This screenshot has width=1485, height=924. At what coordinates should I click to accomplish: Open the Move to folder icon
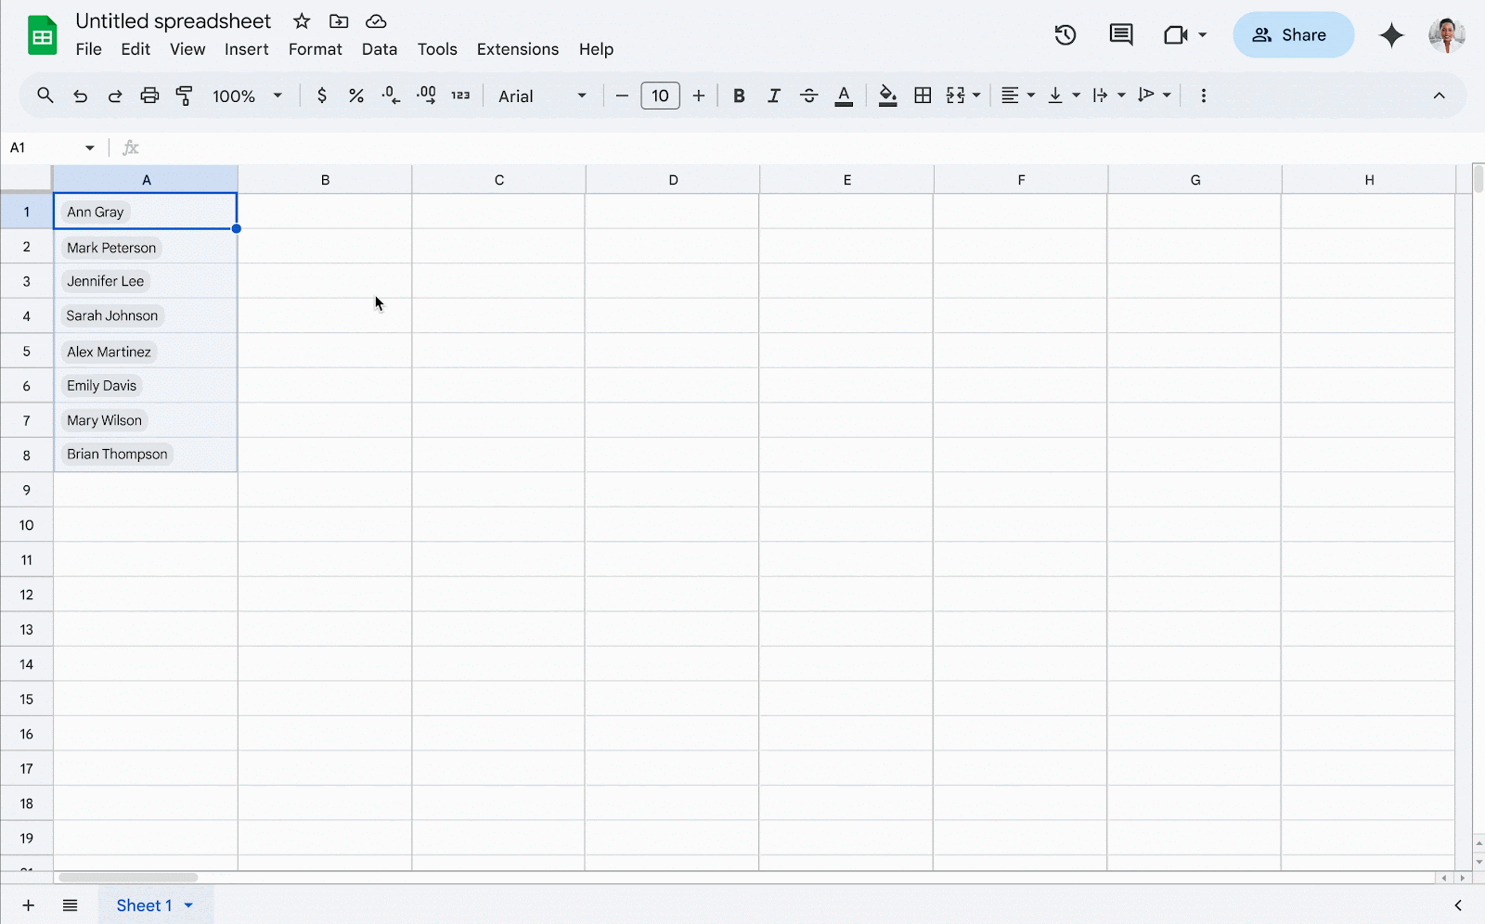tap(339, 21)
